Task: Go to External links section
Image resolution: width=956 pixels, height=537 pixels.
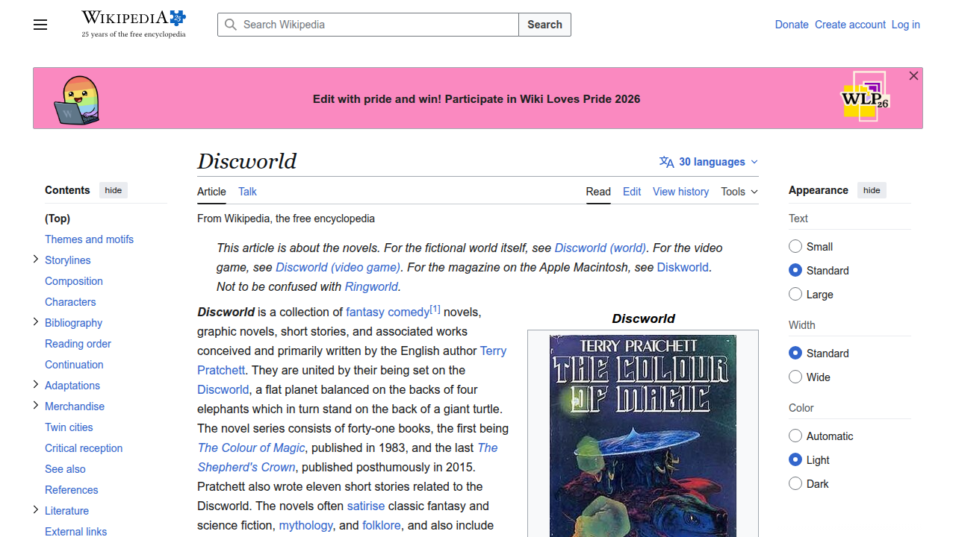Action: click(x=76, y=531)
